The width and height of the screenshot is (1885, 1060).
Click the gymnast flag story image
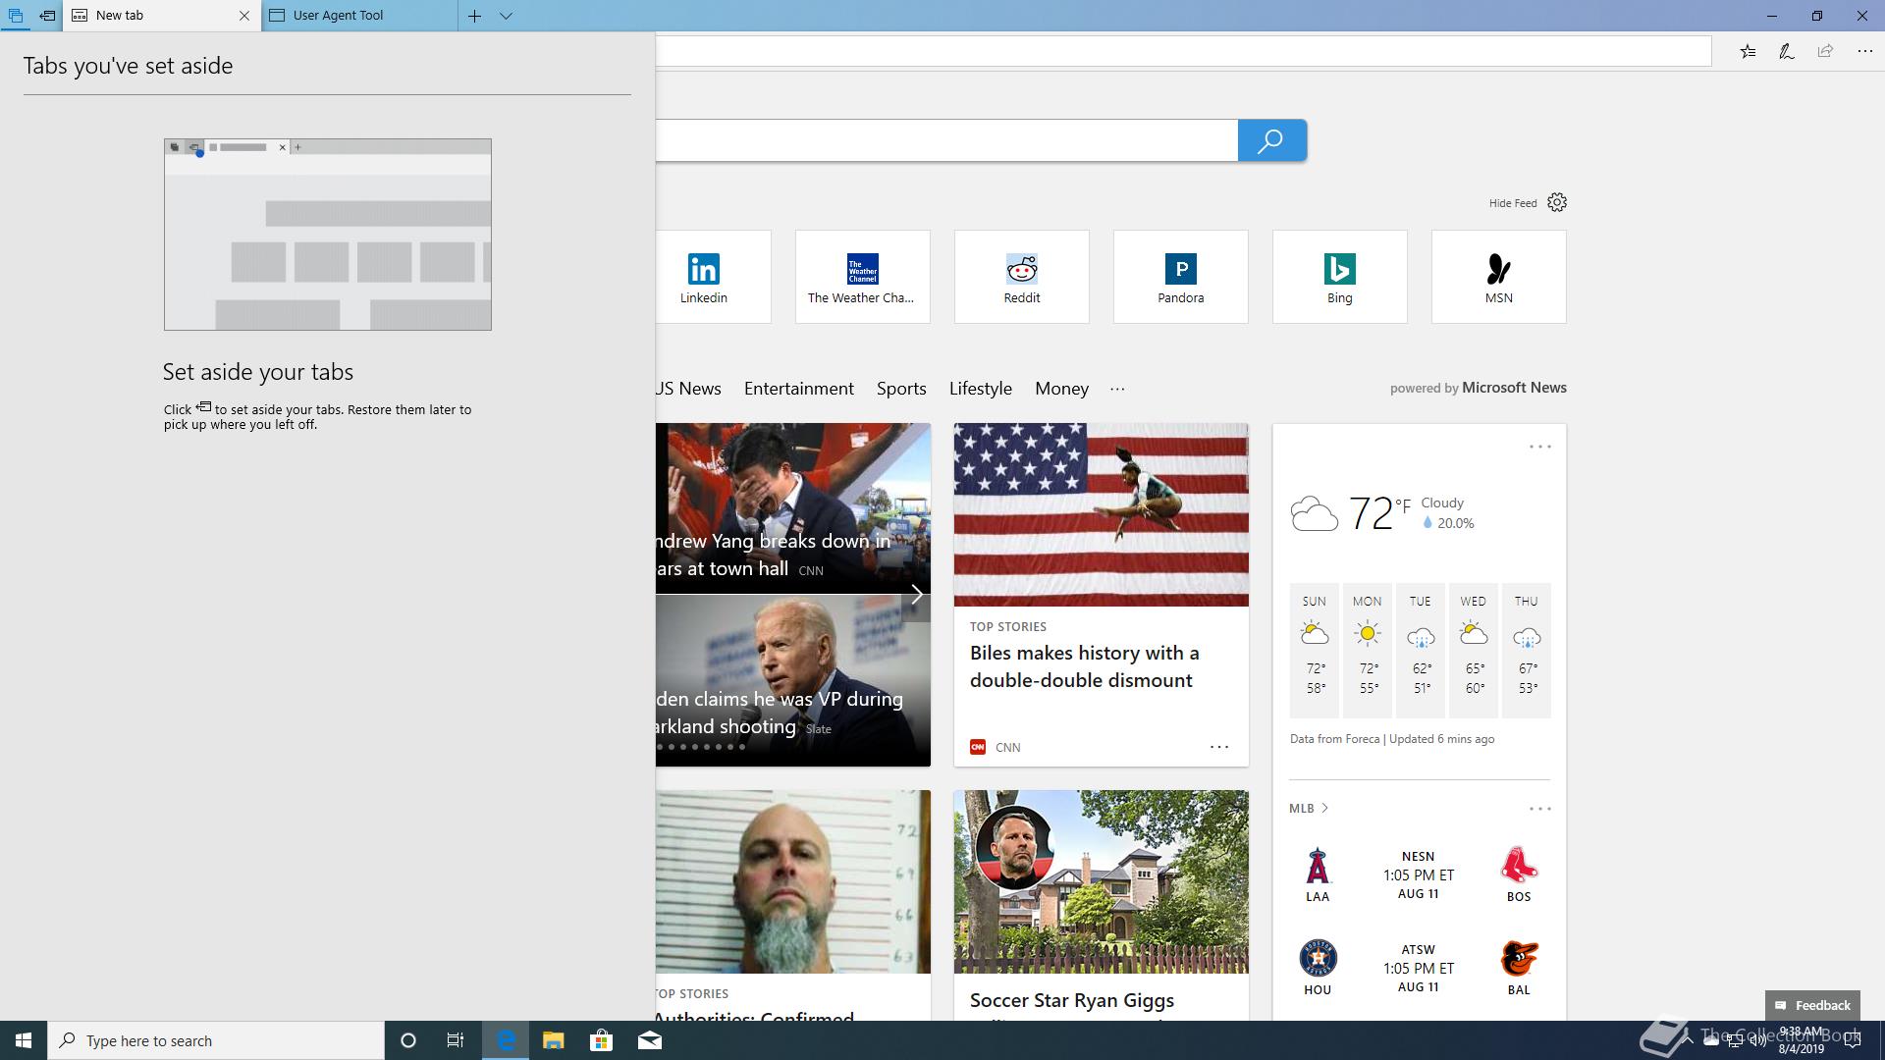coord(1102,514)
